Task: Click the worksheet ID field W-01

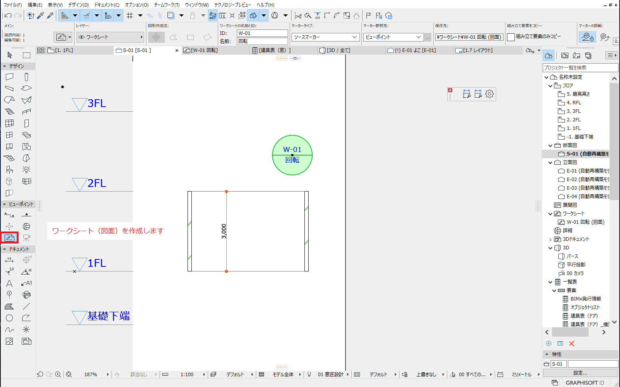Action: (262, 33)
